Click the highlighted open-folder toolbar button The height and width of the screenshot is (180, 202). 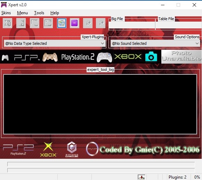pos(62,23)
